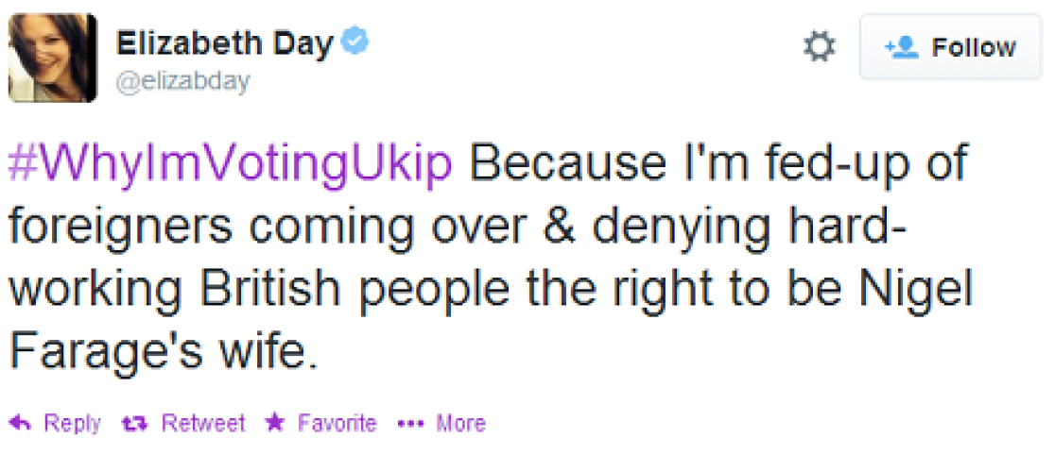Image resolution: width=1055 pixels, height=455 pixels.
Task: Click the Favorite star icon
Action: [275, 423]
